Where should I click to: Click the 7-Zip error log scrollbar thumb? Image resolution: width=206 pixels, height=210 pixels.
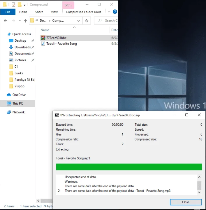[x=199, y=185]
